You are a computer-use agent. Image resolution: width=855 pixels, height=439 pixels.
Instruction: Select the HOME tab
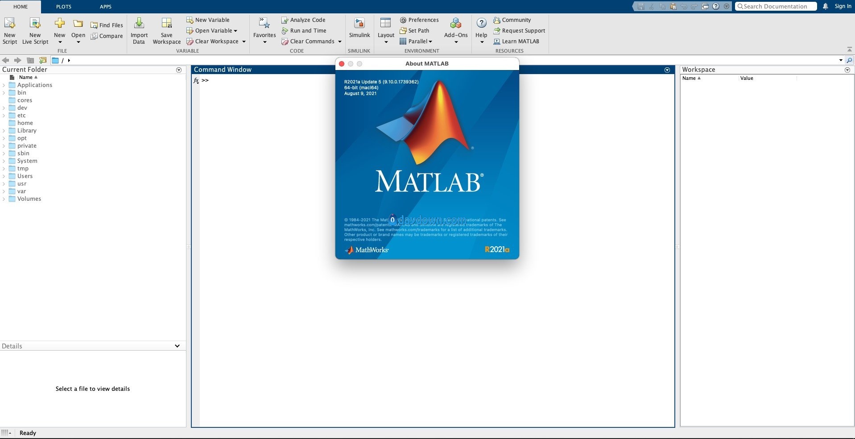pyautogui.click(x=21, y=7)
